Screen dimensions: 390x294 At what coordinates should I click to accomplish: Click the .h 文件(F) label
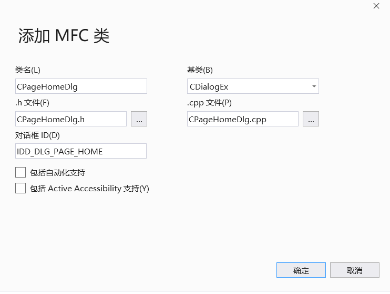coord(33,103)
